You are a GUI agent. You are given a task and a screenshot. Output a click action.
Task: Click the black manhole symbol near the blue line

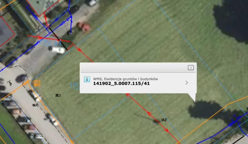70,33
